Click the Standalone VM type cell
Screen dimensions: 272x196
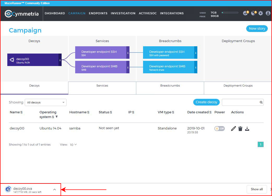click(167, 128)
